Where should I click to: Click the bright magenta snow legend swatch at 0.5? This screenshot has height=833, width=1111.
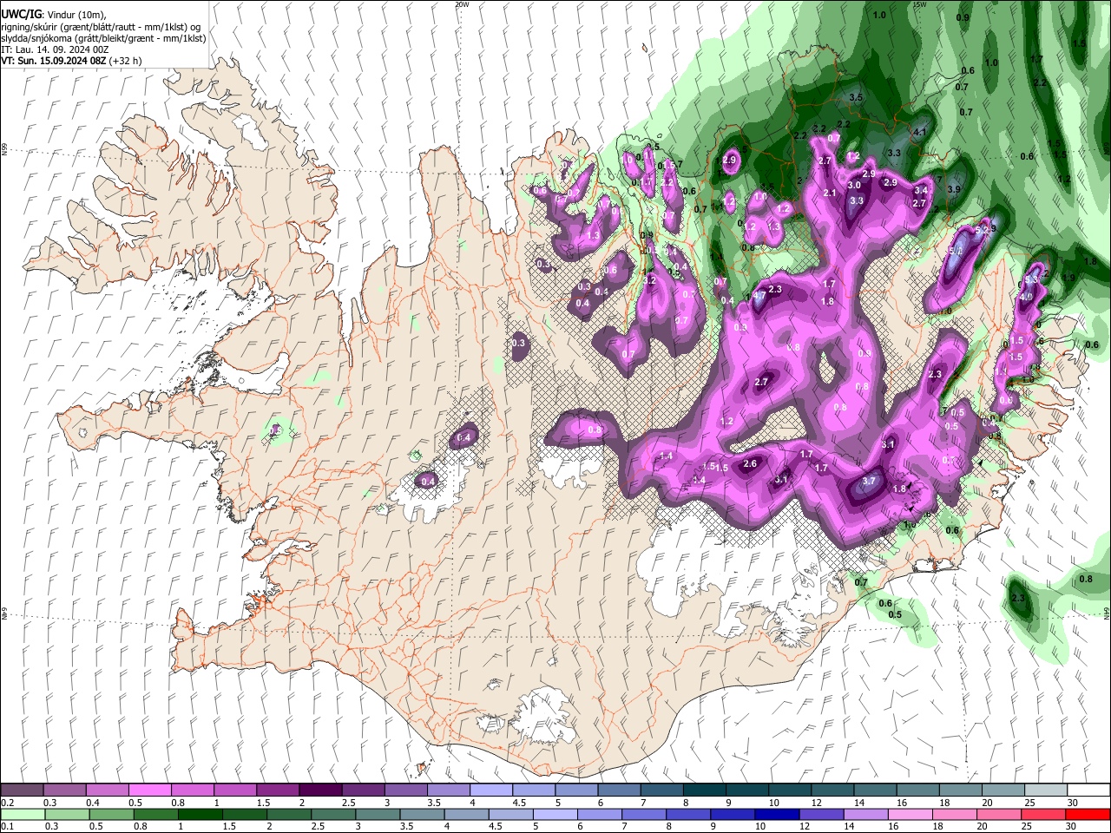pyautogui.click(x=149, y=790)
